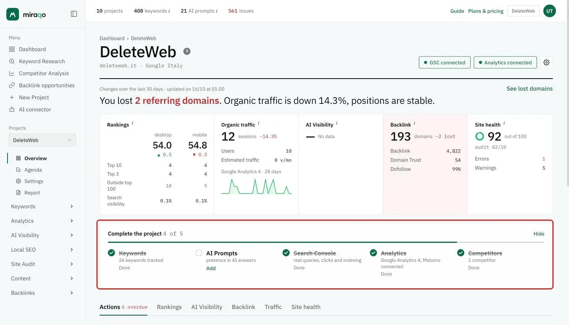The image size is (569, 325).
Task: Click the info icon next to Site health
Action: point(504,123)
